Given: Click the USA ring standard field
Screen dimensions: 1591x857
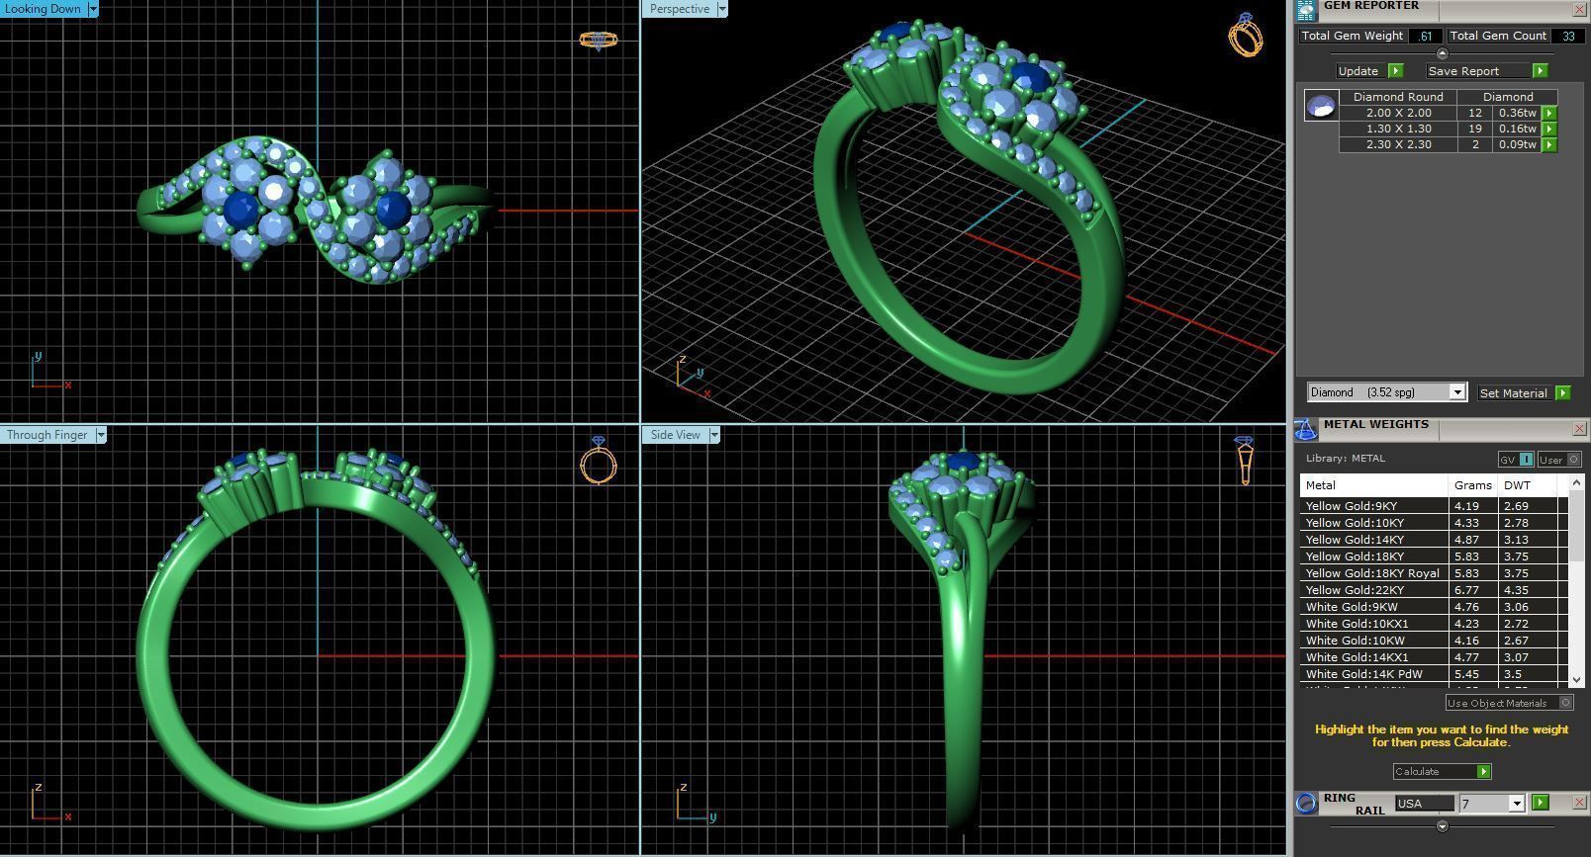Looking at the screenshot, I should coord(1425,804).
